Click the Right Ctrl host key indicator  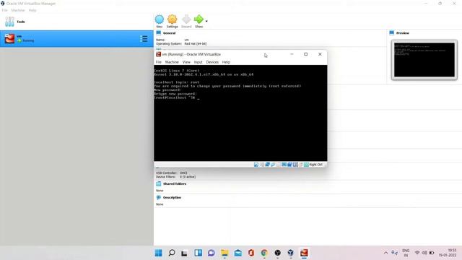[315, 165]
